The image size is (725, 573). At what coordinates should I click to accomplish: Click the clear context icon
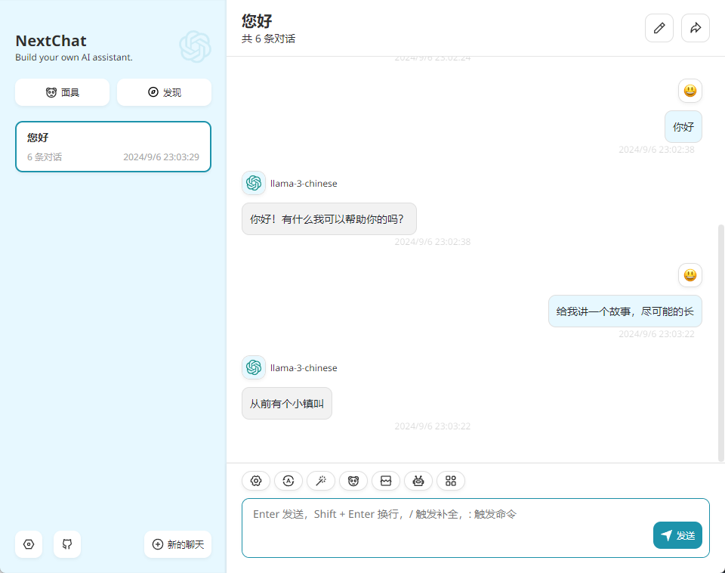[x=386, y=481]
